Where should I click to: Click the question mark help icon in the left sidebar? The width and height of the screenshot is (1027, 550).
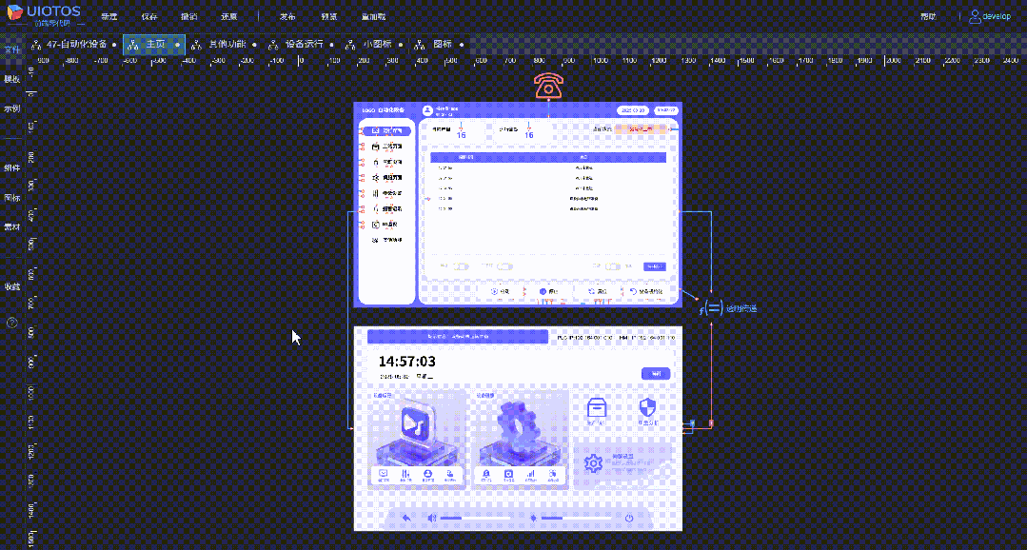click(x=11, y=323)
